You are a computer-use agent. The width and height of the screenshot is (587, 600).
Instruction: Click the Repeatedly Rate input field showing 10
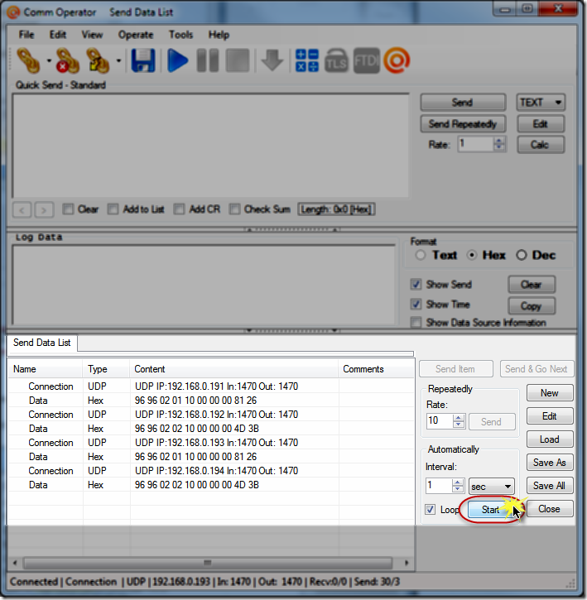440,421
